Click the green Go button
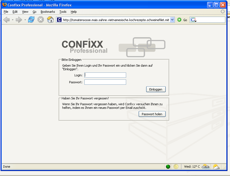This screenshot has height=176, width=230. tap(182, 20)
